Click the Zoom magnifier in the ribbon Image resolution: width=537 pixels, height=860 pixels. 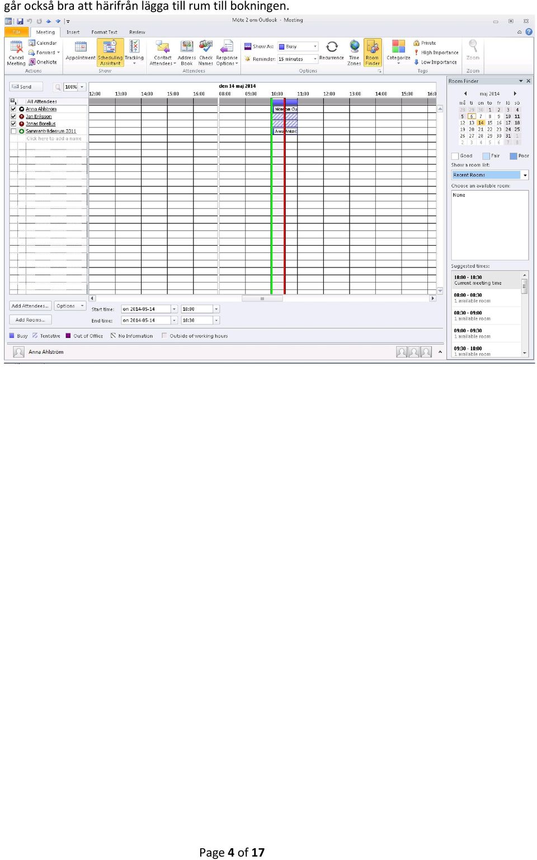coord(473,46)
